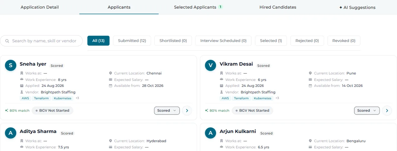This screenshot has height=151, width=397.
Task: Filter by Revoked (0)
Action: (x=344, y=41)
